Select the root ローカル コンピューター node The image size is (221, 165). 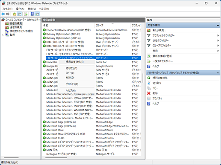(23, 20)
